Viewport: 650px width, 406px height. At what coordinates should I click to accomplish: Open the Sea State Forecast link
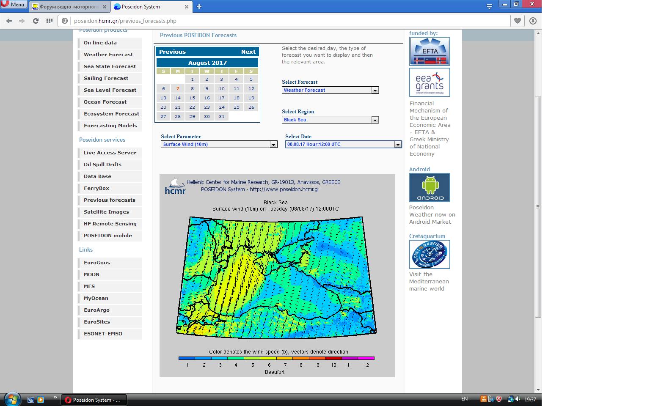[x=110, y=66]
